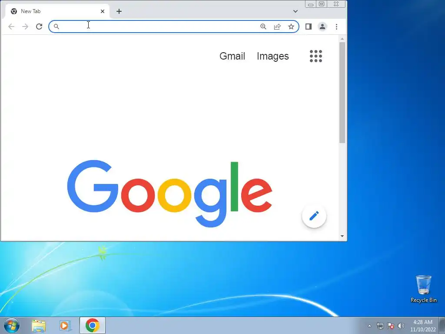Screen dimensions: 445x334
Task: Close the New Tab tab
Action: (x=103, y=11)
